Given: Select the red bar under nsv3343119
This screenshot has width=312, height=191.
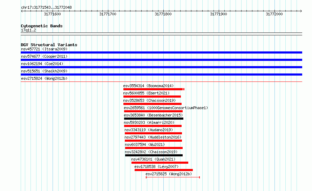Looking at the screenshot, I should (x=153, y=133).
